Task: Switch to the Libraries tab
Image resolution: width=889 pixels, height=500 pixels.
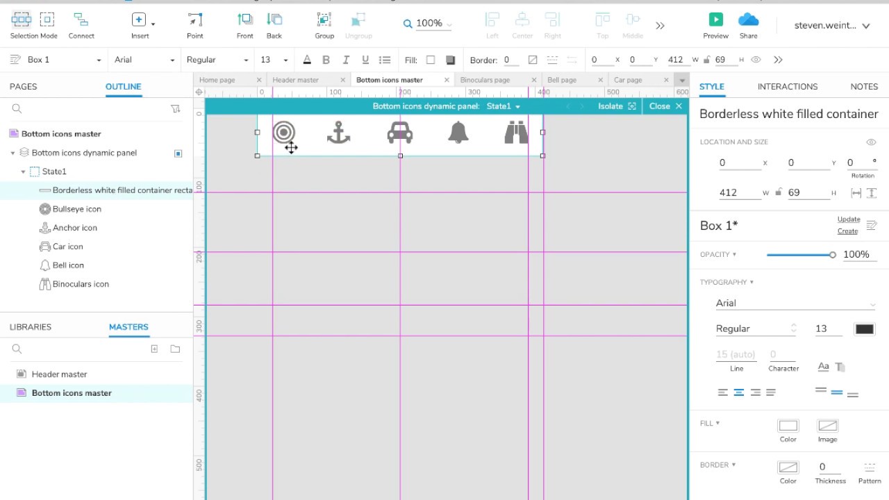Action: [x=31, y=327]
